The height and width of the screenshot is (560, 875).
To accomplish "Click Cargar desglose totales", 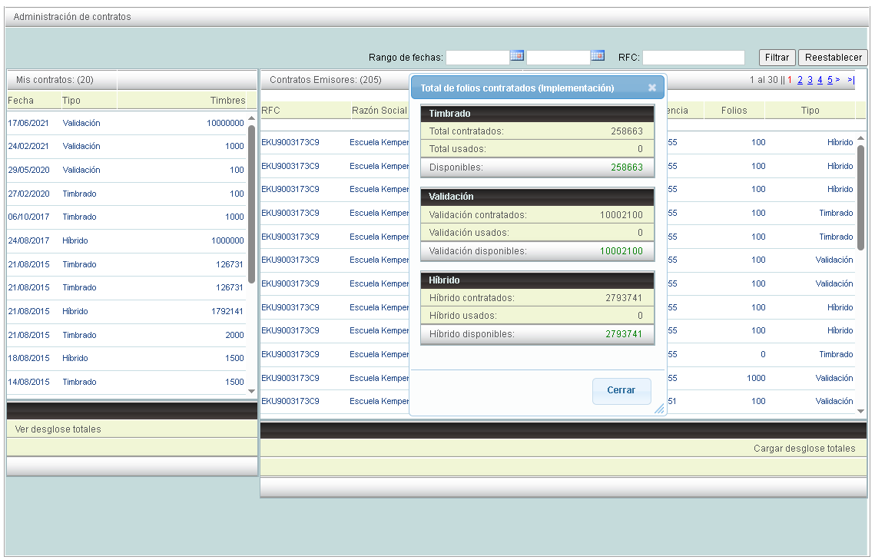I will coord(804,449).
